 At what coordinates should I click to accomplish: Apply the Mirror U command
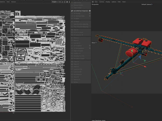81,38
